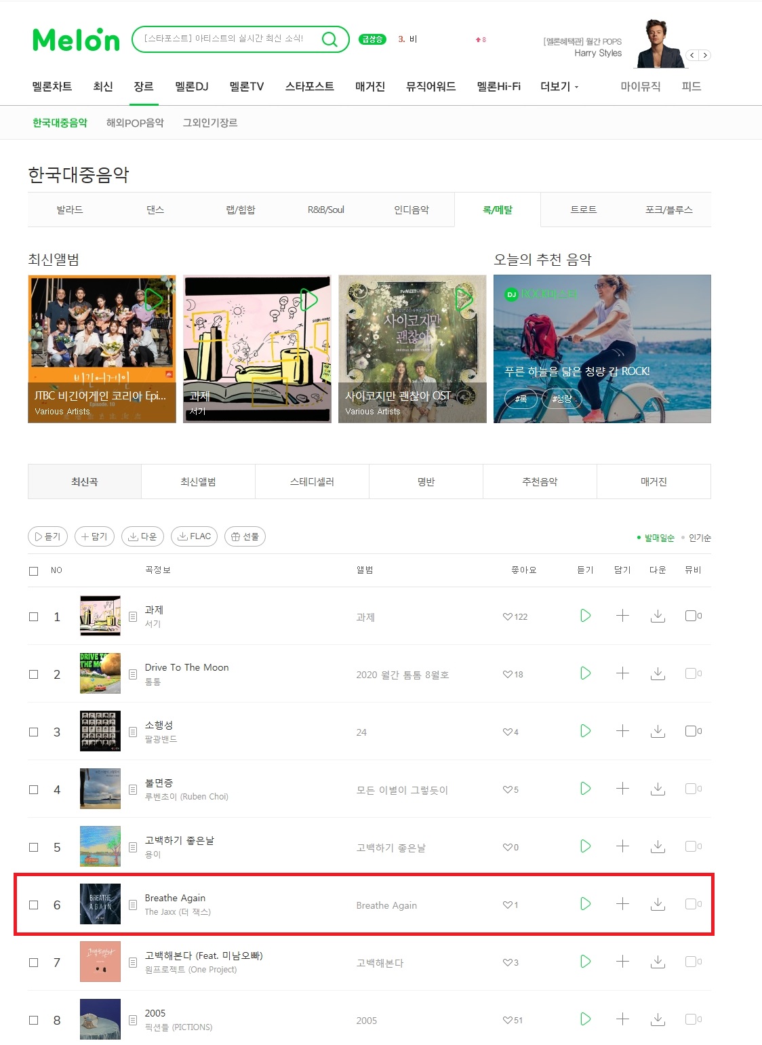Play the song 과제 by 서기

click(x=586, y=616)
